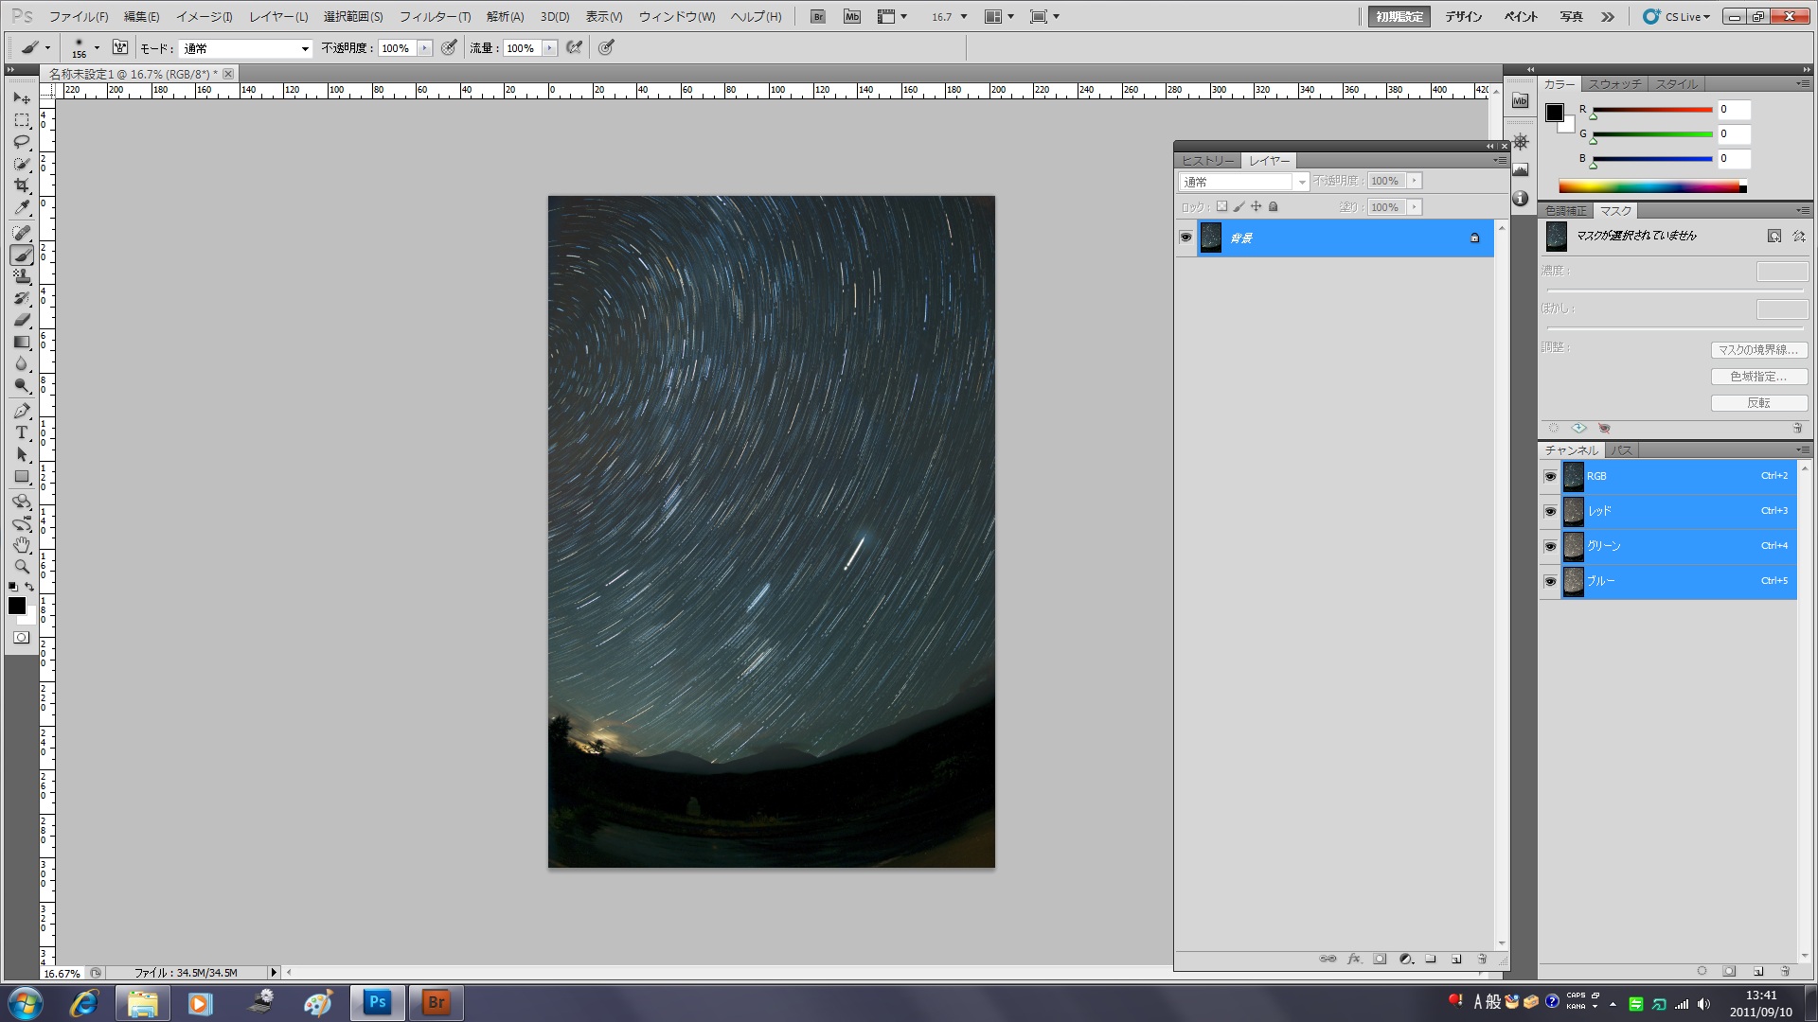Launch Adobe Bridge from the menu bar
The height and width of the screenshot is (1022, 1818).
click(818, 16)
